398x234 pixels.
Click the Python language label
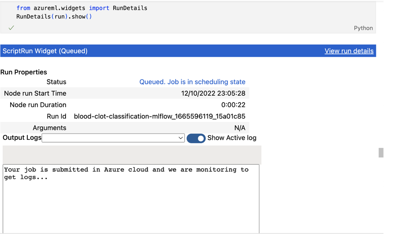pyautogui.click(x=363, y=28)
